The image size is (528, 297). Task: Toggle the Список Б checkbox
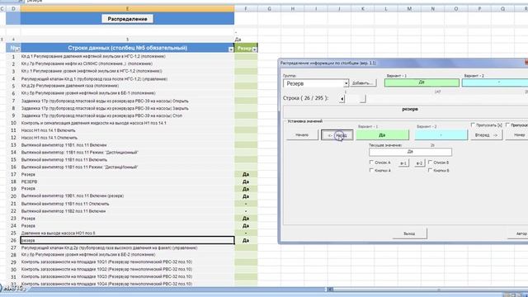(431, 163)
